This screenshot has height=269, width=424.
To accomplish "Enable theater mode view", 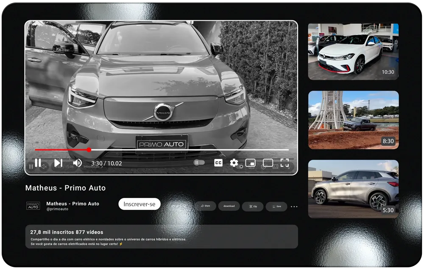I will 268,163.
